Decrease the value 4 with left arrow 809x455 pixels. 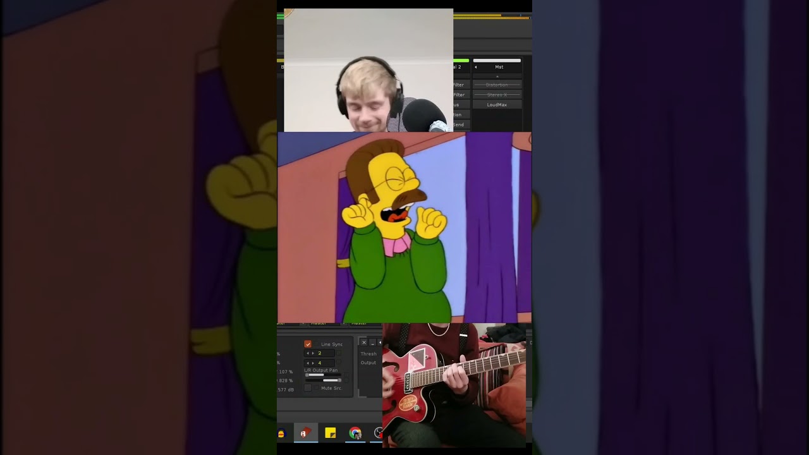click(308, 363)
